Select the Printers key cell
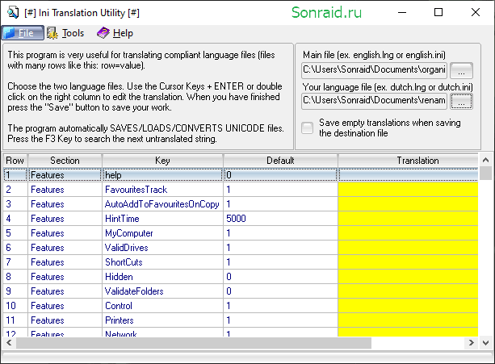The image size is (495, 364). [x=162, y=320]
